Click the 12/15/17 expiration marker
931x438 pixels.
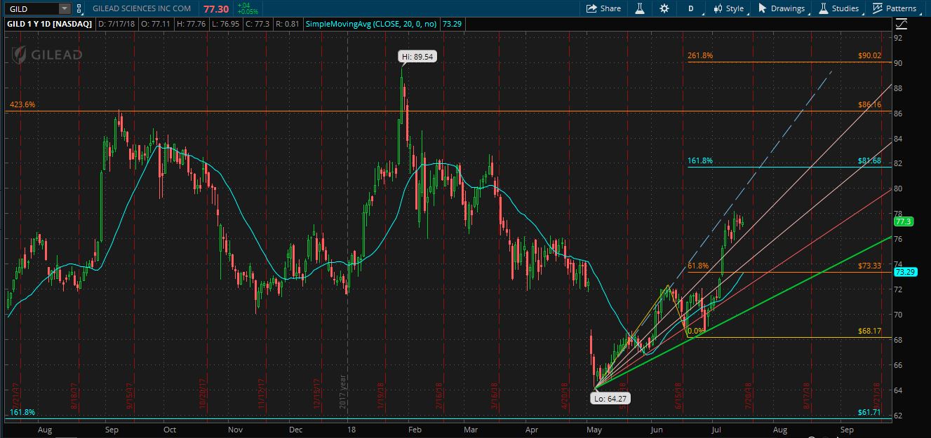tap(318, 394)
